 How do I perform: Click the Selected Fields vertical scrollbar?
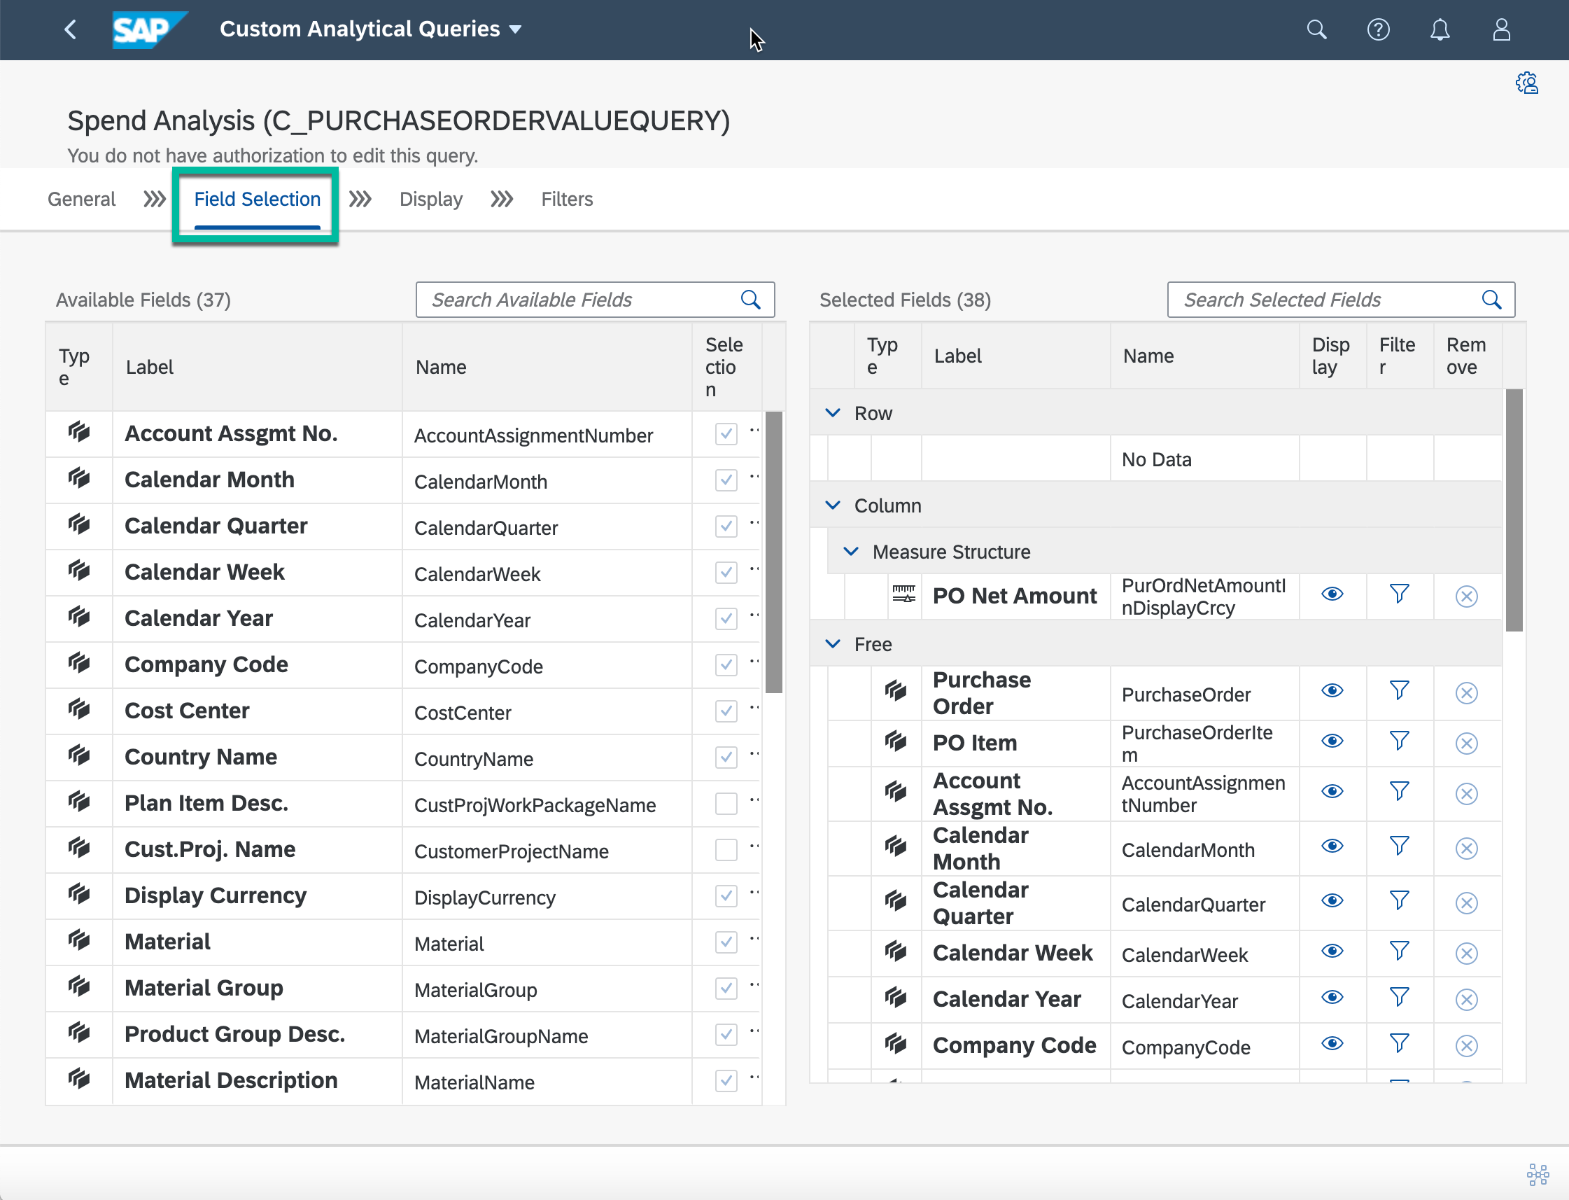[1514, 510]
